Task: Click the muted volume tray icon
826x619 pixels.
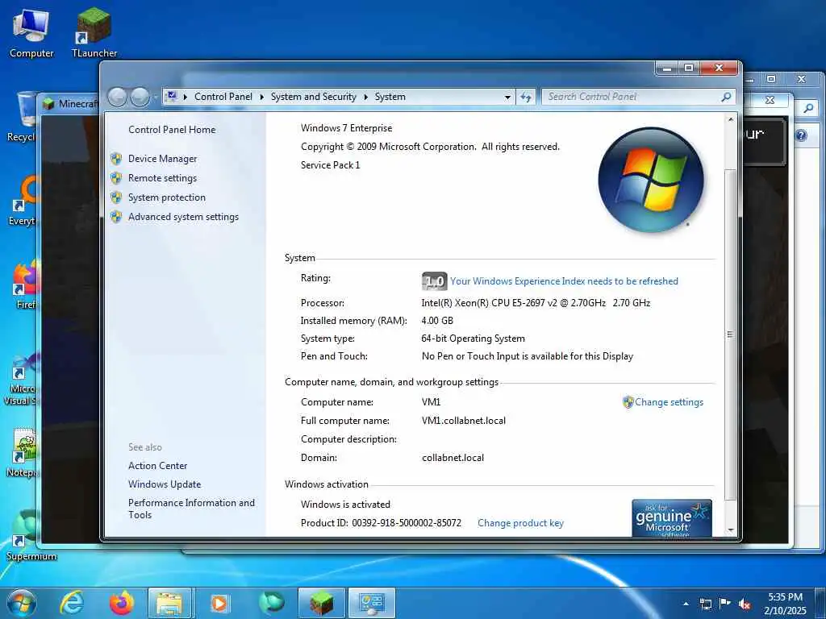Action: pyautogui.click(x=745, y=604)
